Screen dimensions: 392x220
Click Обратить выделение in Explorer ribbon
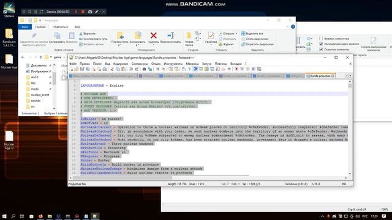click(257, 44)
